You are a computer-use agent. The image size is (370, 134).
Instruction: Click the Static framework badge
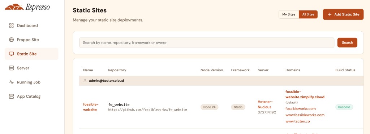[x=238, y=107]
